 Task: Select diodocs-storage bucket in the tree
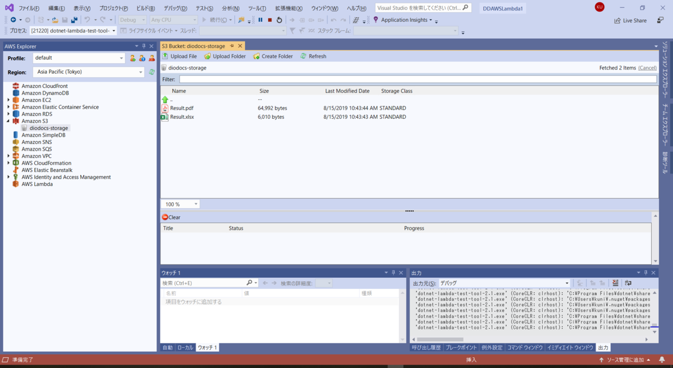click(49, 128)
